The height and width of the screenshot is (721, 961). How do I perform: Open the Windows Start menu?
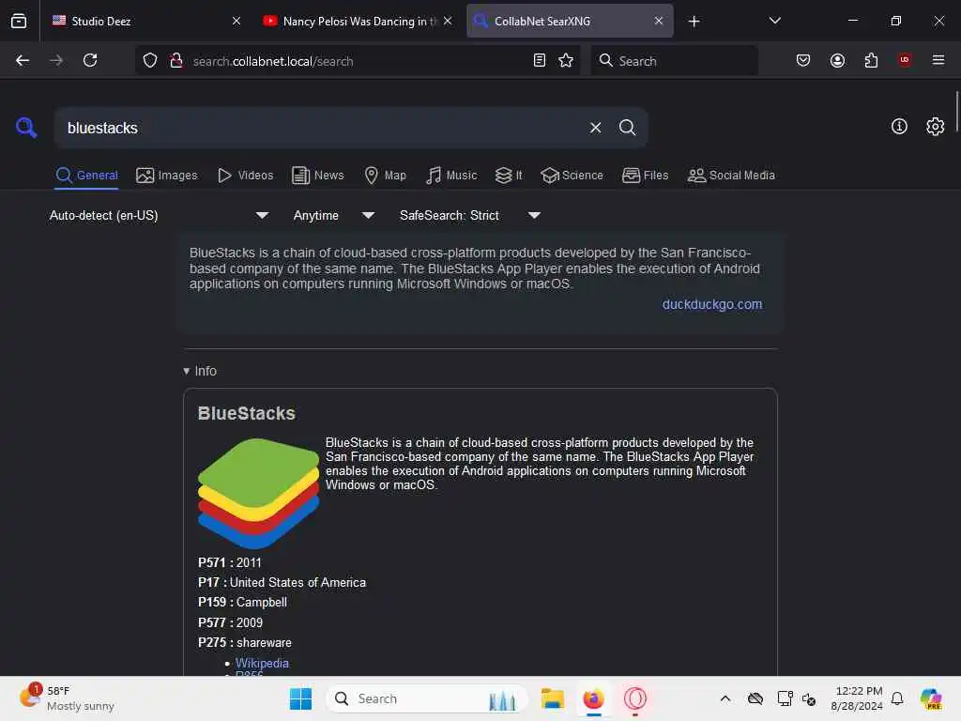(x=300, y=698)
